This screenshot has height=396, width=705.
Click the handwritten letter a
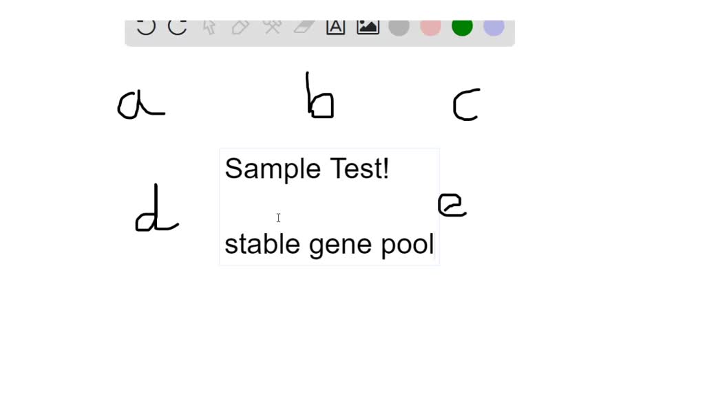[138, 106]
